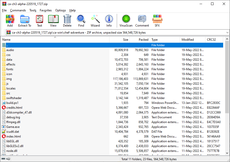Screen dimensions: 230x162
Task: Sort files by the CRC32 column
Action: [214, 39]
